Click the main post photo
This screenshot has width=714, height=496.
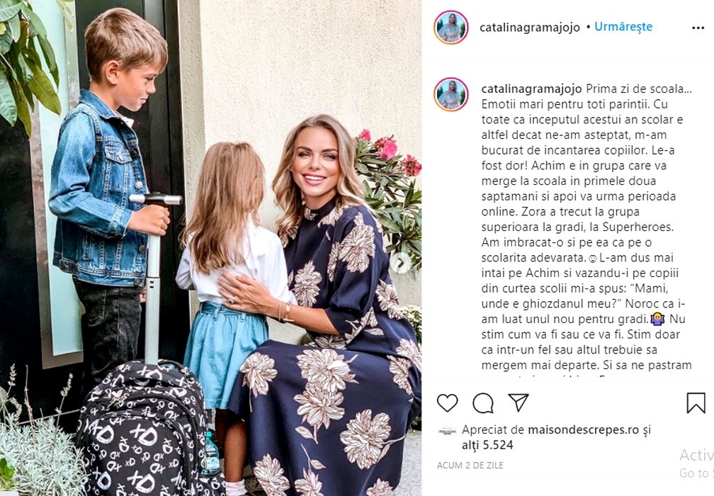(x=210, y=248)
